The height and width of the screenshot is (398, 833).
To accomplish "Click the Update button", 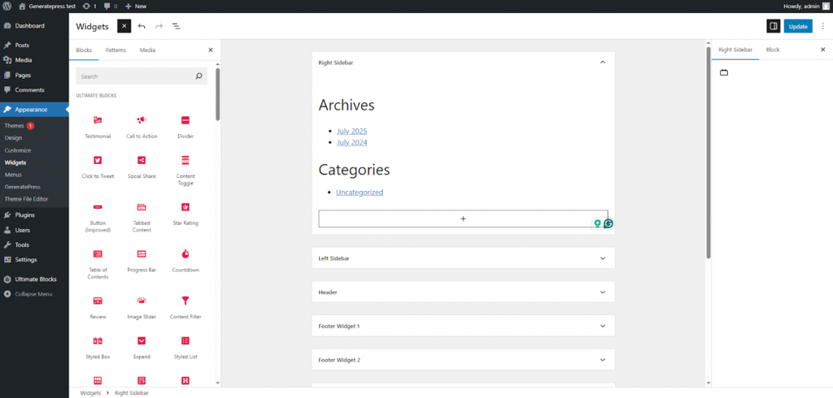I will click(798, 26).
